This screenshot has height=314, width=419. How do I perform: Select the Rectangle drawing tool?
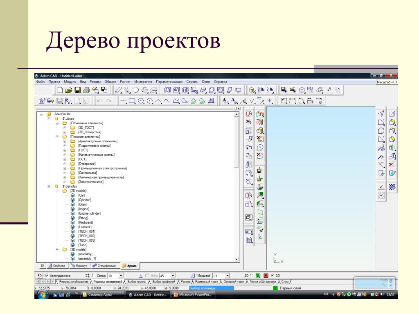(x=132, y=101)
